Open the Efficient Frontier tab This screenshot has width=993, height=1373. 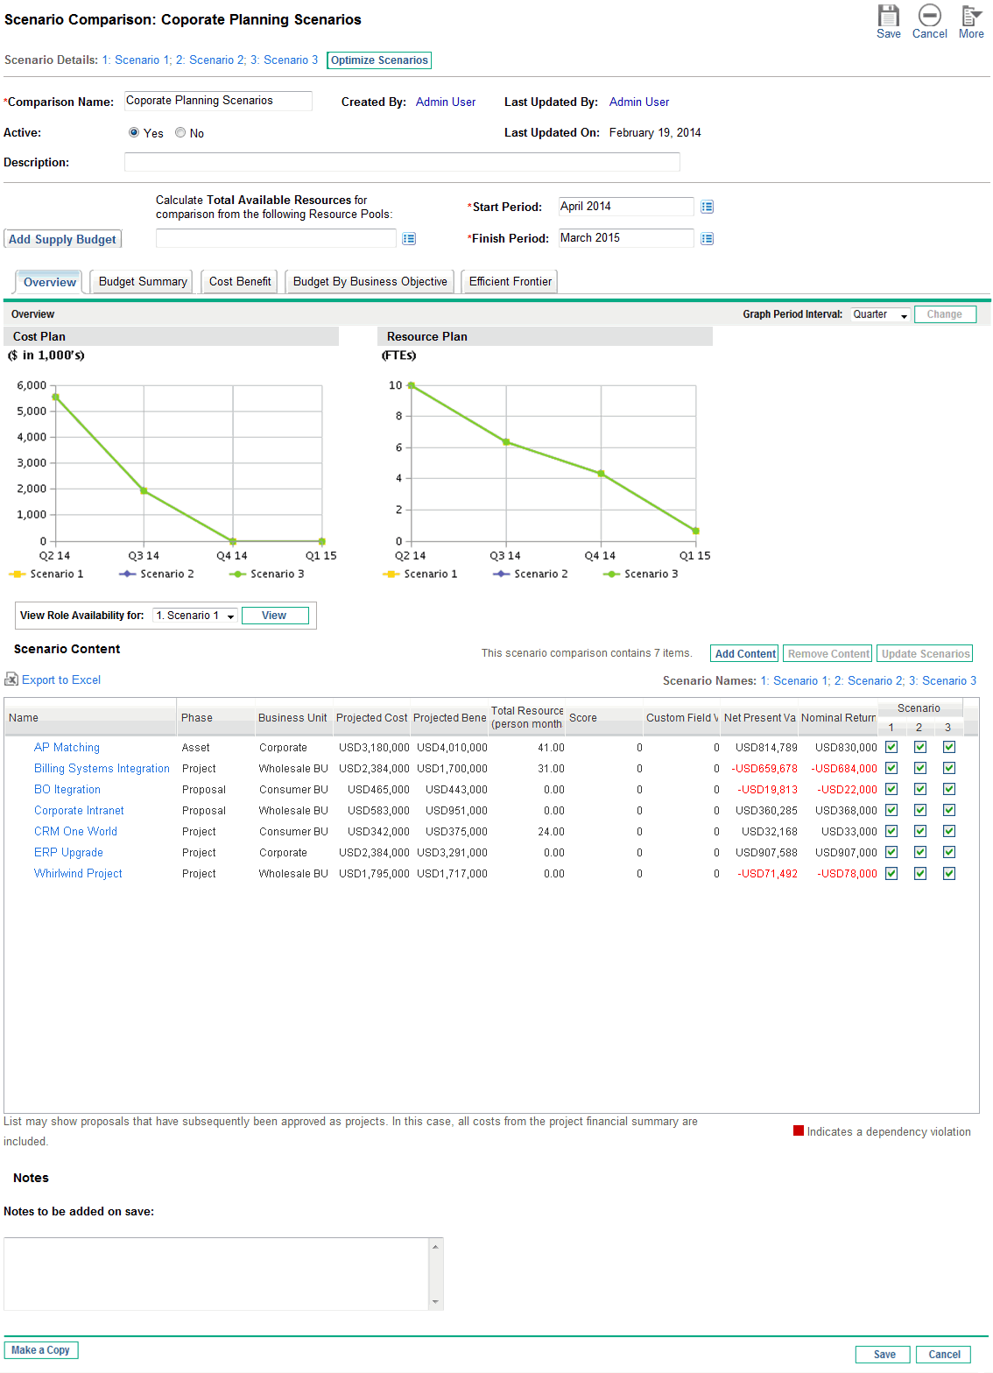510,282
